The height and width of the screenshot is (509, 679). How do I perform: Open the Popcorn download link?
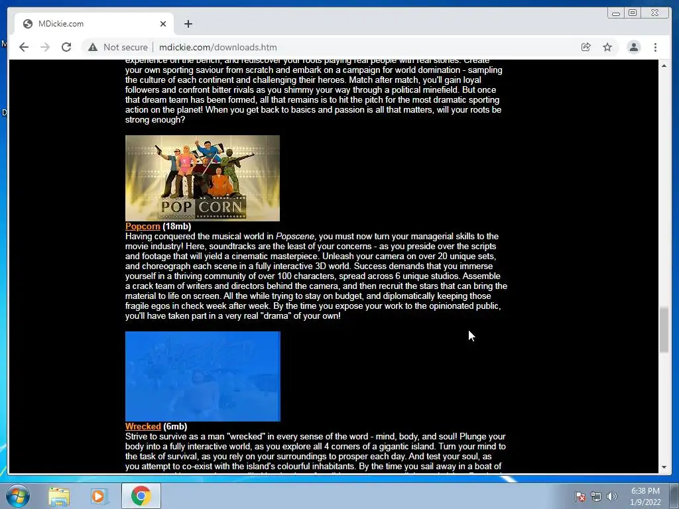click(143, 227)
